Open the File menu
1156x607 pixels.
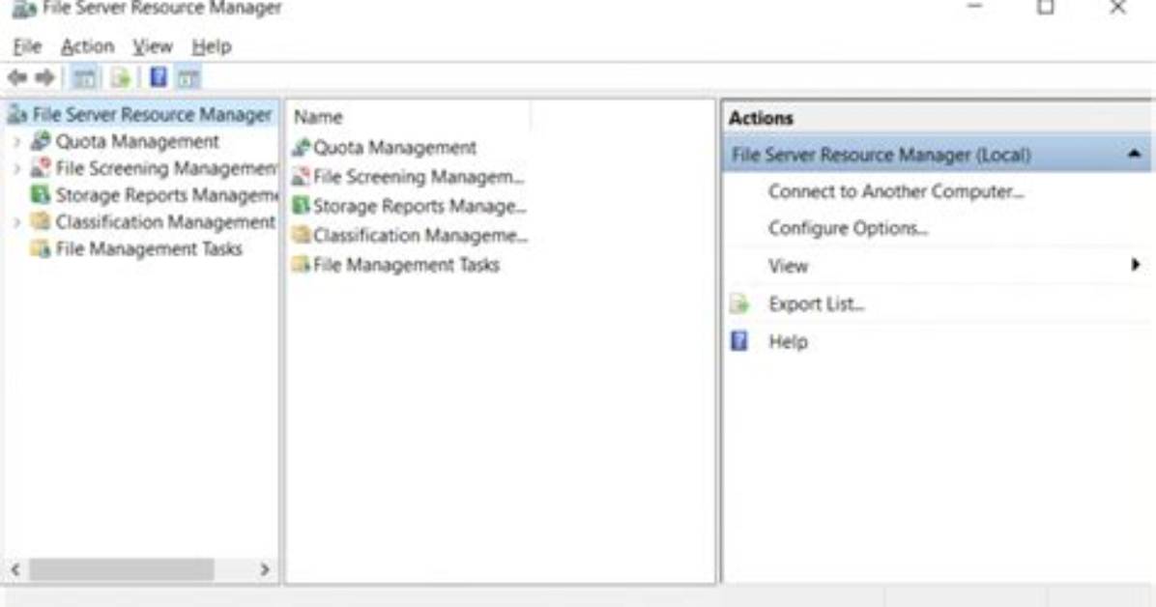27,46
